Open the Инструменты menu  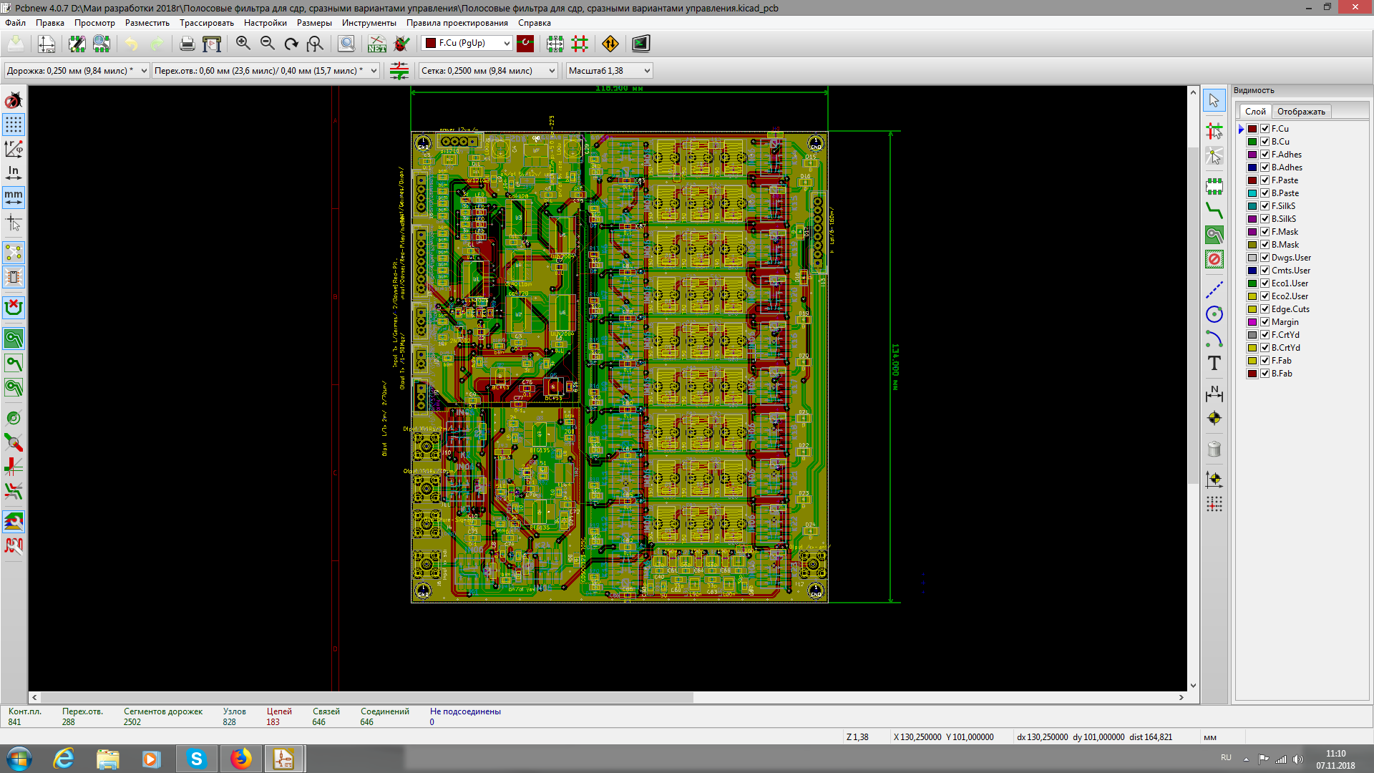[369, 23]
